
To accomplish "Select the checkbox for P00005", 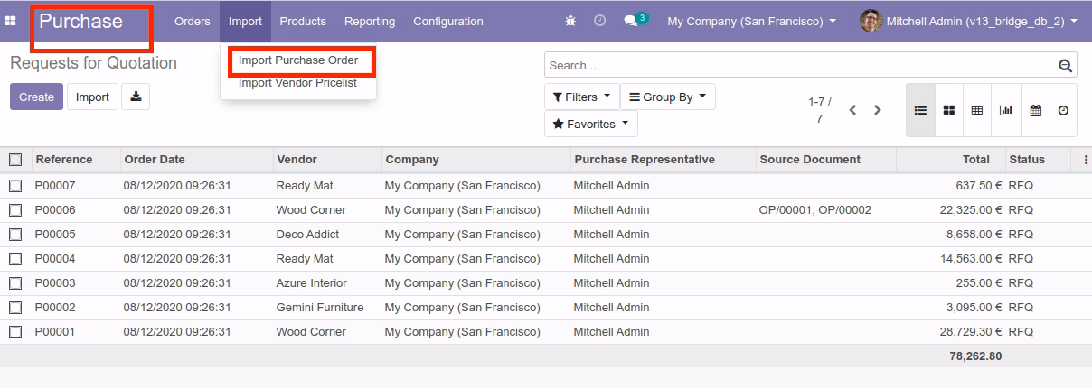I will pos(15,235).
